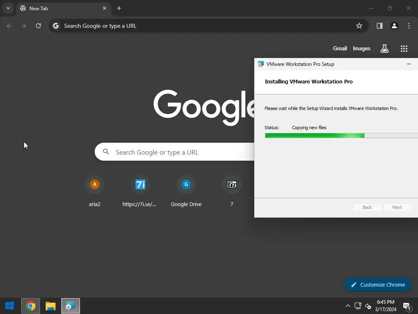
Task: Open the notification center icon
Action: click(407, 306)
